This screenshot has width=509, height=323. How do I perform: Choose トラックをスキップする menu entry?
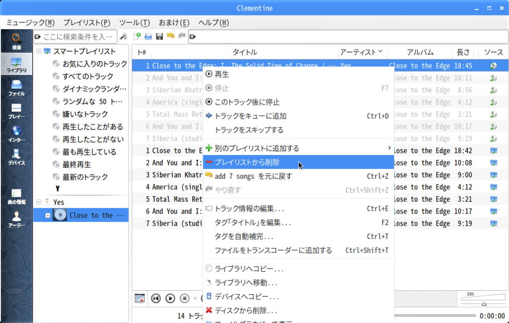(298, 130)
